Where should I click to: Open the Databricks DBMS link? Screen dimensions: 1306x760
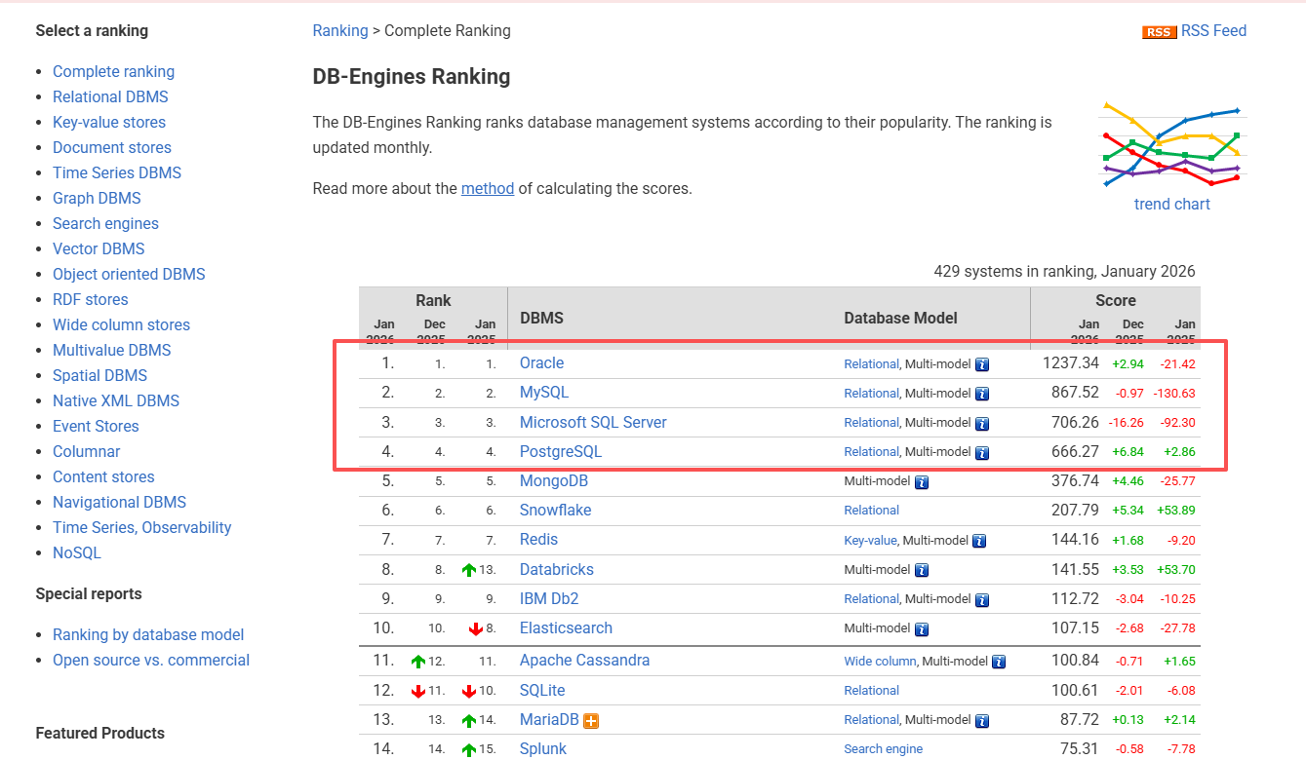(x=557, y=569)
